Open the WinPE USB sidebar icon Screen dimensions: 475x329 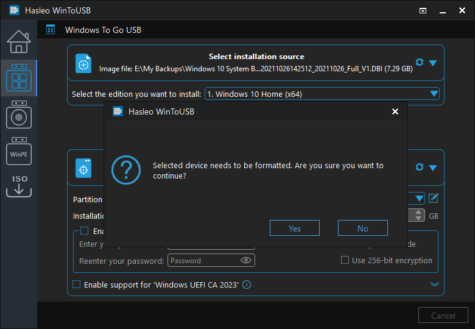click(19, 151)
